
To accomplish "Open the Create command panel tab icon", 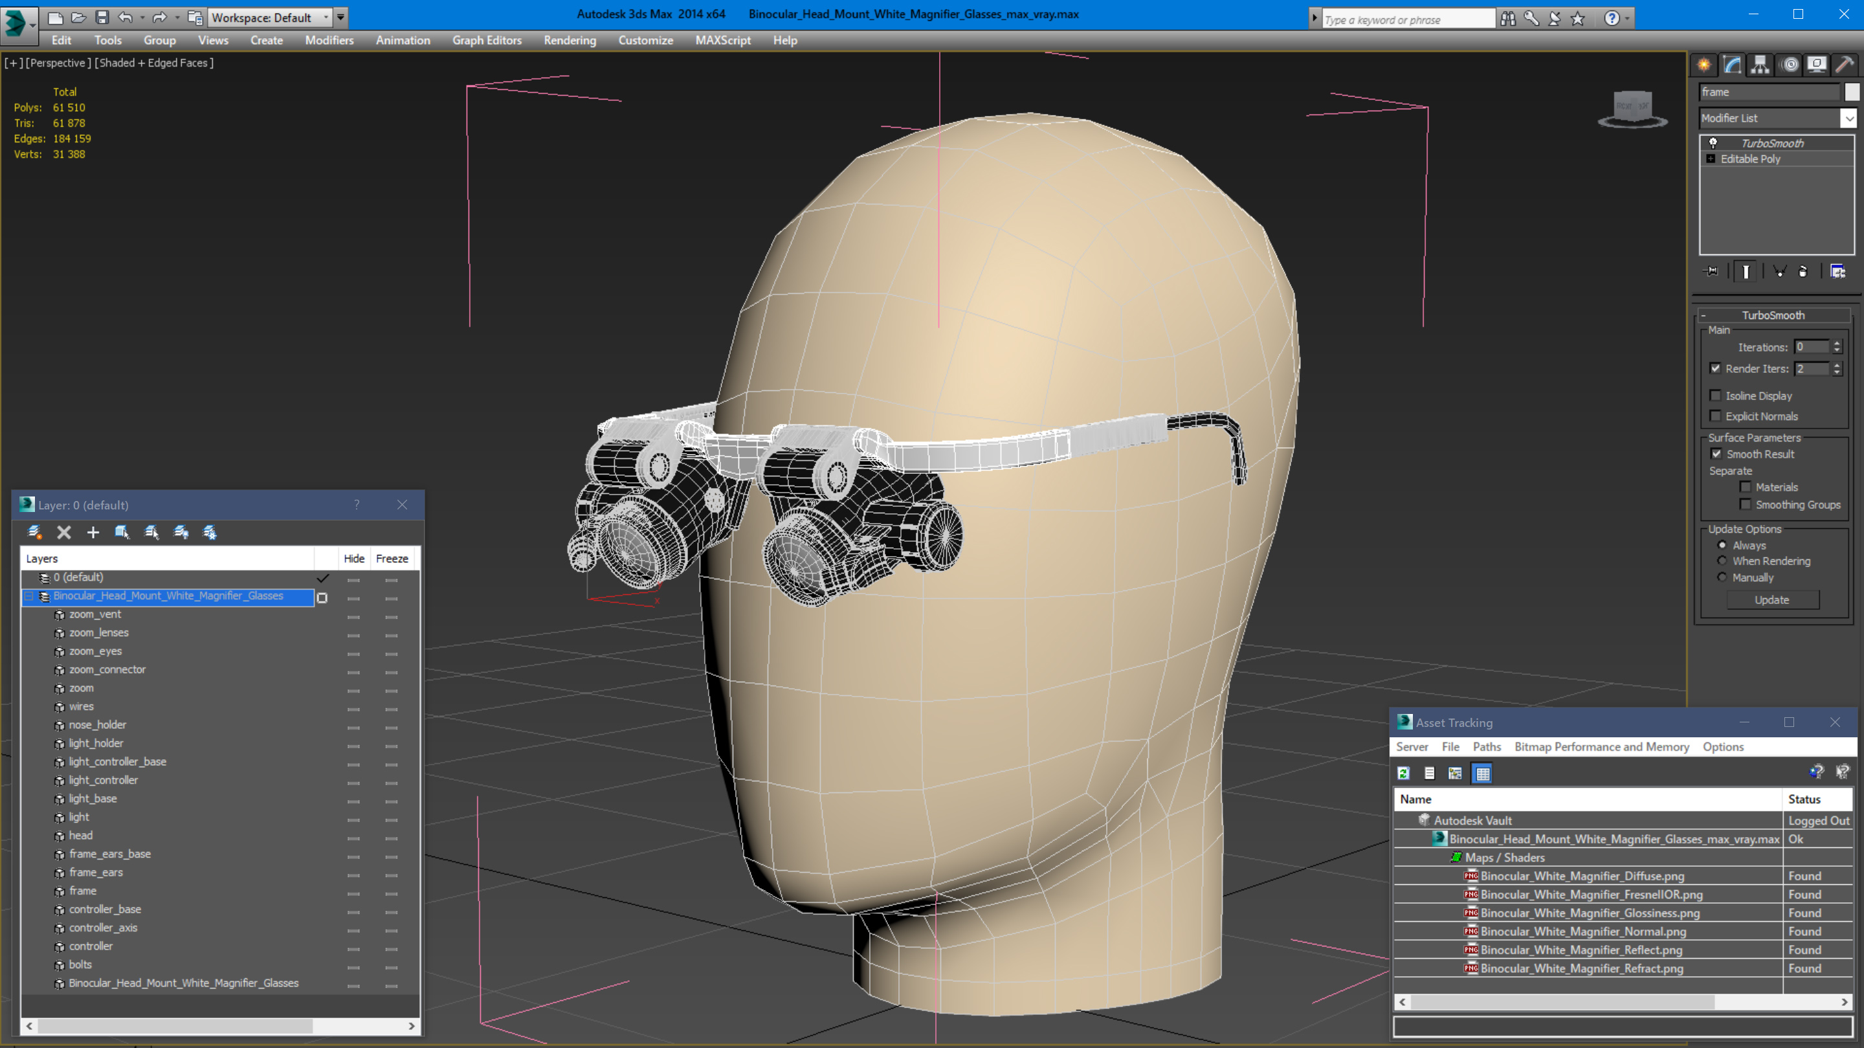I will click(x=1704, y=65).
